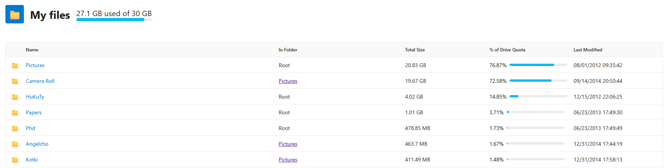
Task: Select the 478.85 MB size cell
Action: [x=417, y=128]
